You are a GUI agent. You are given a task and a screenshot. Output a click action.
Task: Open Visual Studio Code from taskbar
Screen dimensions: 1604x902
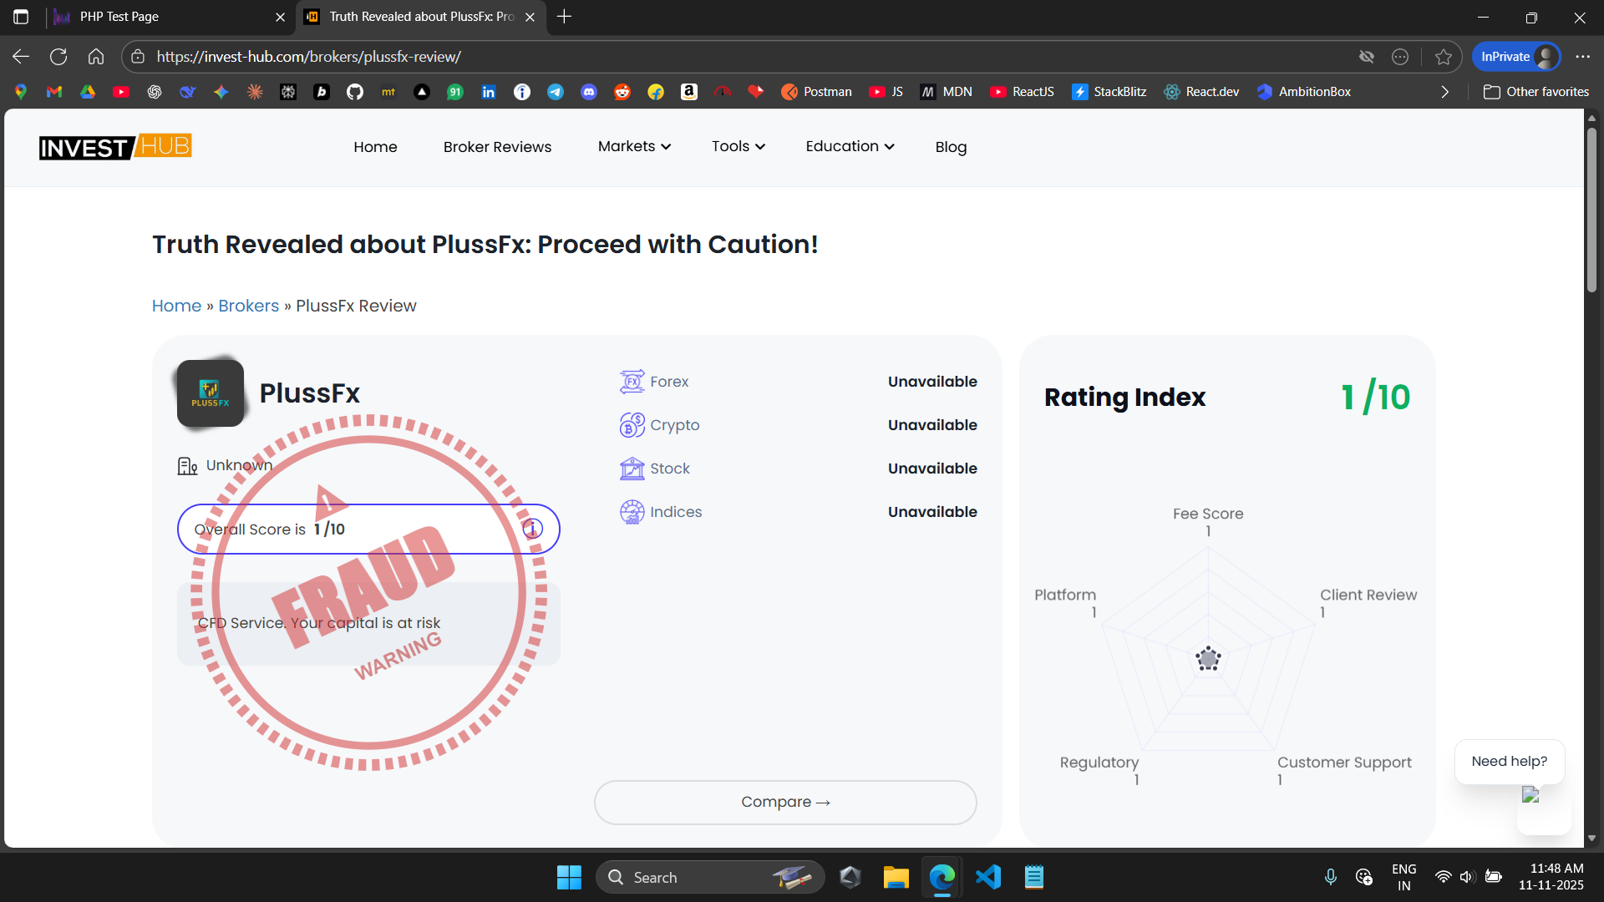988,877
